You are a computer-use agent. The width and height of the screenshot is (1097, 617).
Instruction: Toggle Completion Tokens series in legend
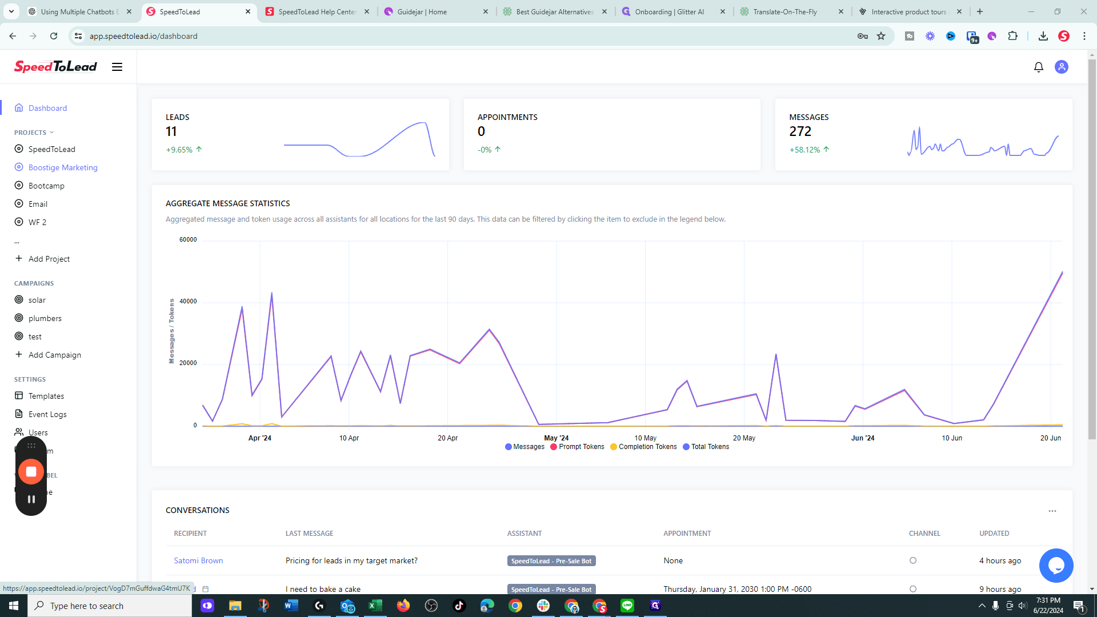click(643, 447)
